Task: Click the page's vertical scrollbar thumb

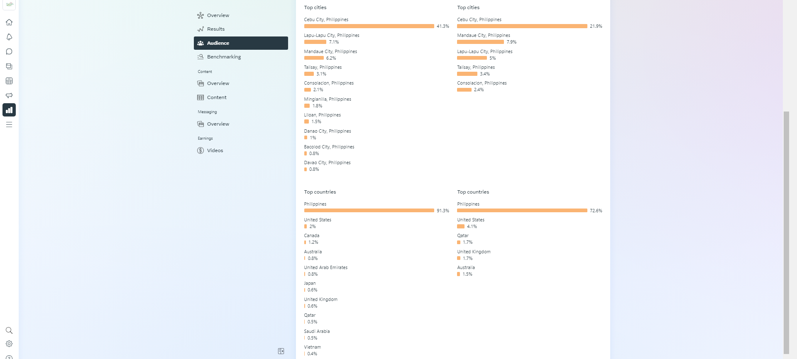Action: tap(786, 232)
